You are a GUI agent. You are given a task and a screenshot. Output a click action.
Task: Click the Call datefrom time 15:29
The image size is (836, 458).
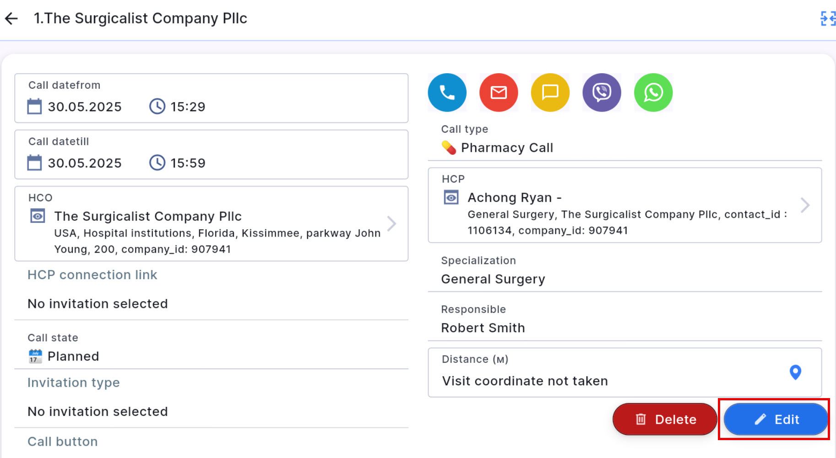pos(188,107)
